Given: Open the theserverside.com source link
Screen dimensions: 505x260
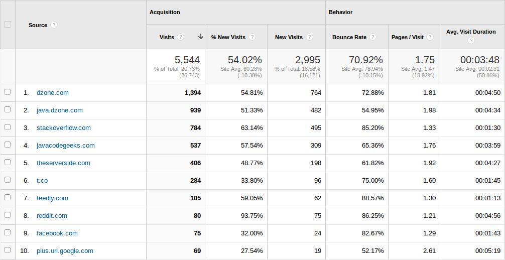Looking at the screenshot, I should tap(63, 163).
